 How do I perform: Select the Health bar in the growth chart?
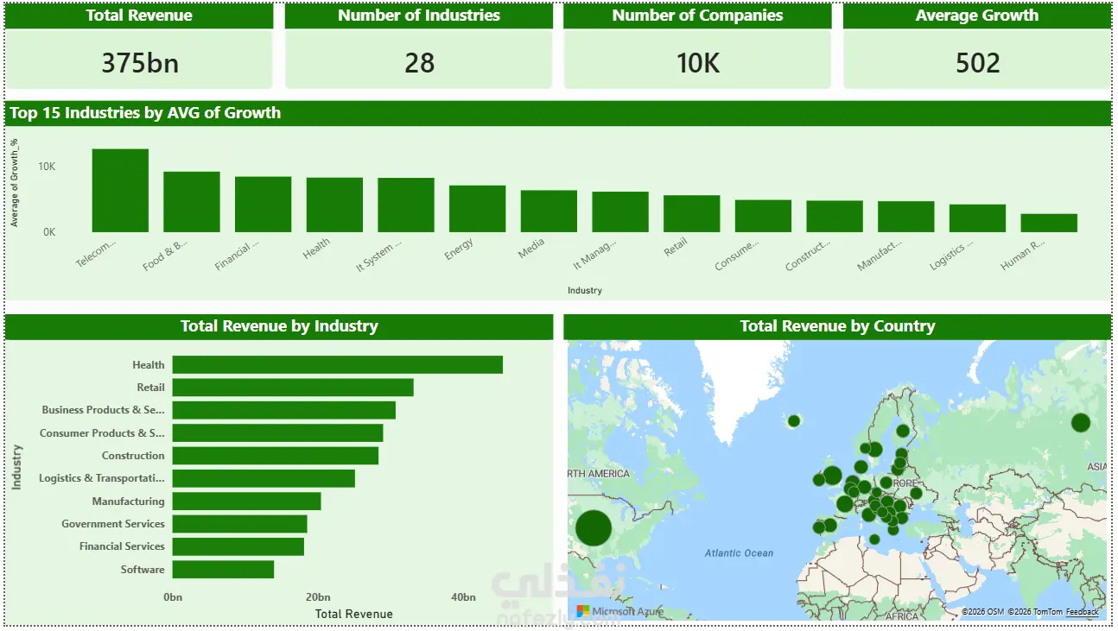click(x=334, y=205)
